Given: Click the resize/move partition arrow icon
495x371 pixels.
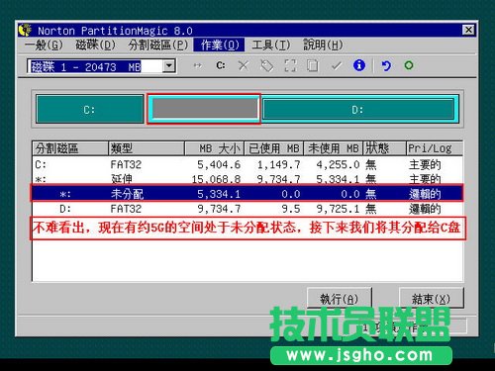Looking at the screenshot, I should 198,65.
